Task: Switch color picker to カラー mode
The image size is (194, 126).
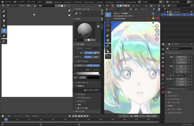Action: pyautogui.click(x=80, y=65)
